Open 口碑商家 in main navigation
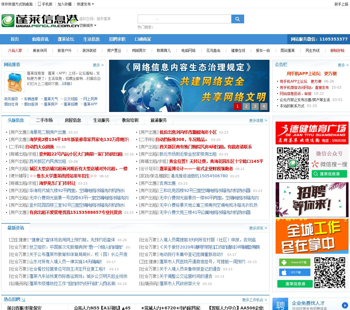350x310 pixels. pos(143,39)
